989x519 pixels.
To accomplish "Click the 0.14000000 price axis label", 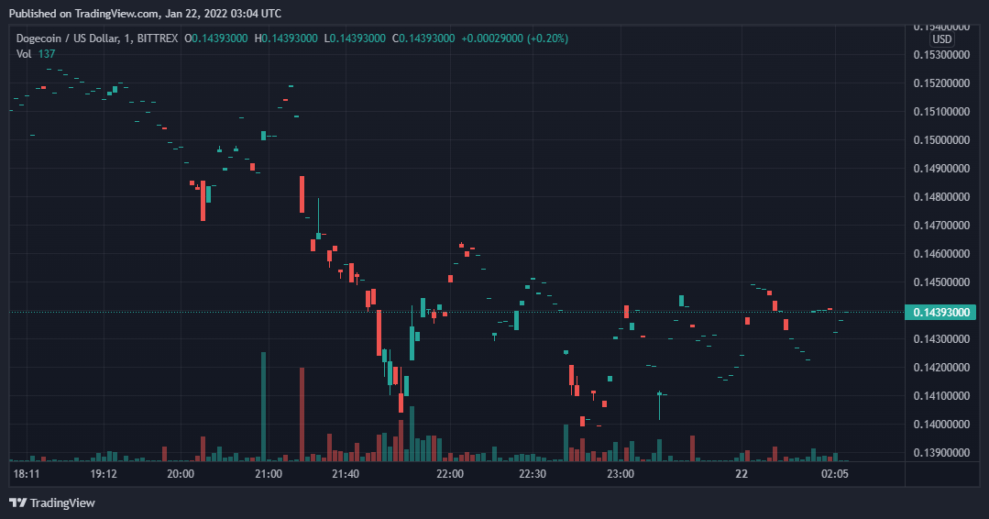I will tap(943, 425).
